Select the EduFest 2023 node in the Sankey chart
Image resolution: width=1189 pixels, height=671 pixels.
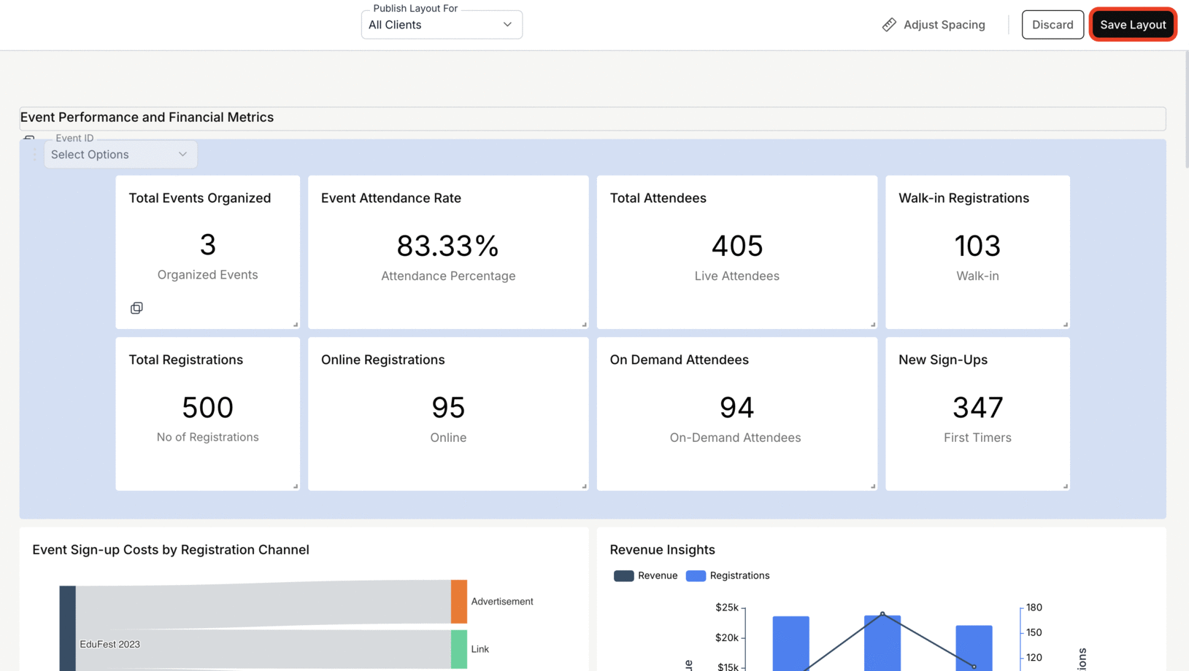(x=69, y=626)
